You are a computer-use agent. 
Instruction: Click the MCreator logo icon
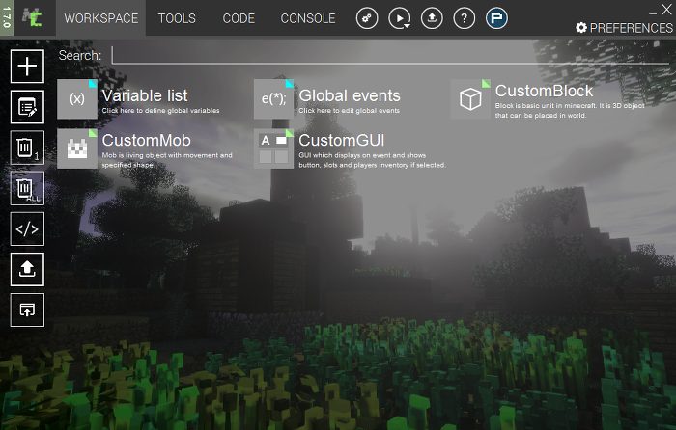tap(32, 18)
